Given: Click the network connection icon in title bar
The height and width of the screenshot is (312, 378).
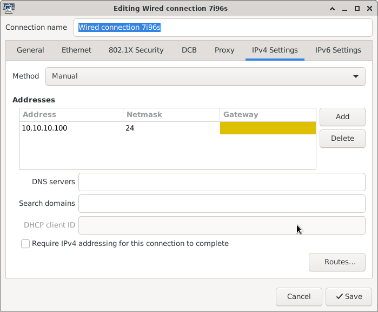Looking at the screenshot, I should [9, 8].
